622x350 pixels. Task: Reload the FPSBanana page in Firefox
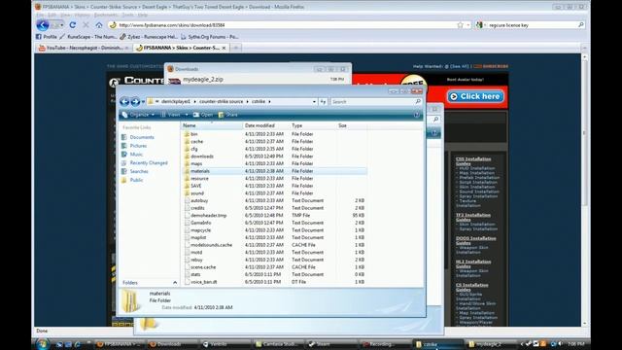[x=72, y=25]
